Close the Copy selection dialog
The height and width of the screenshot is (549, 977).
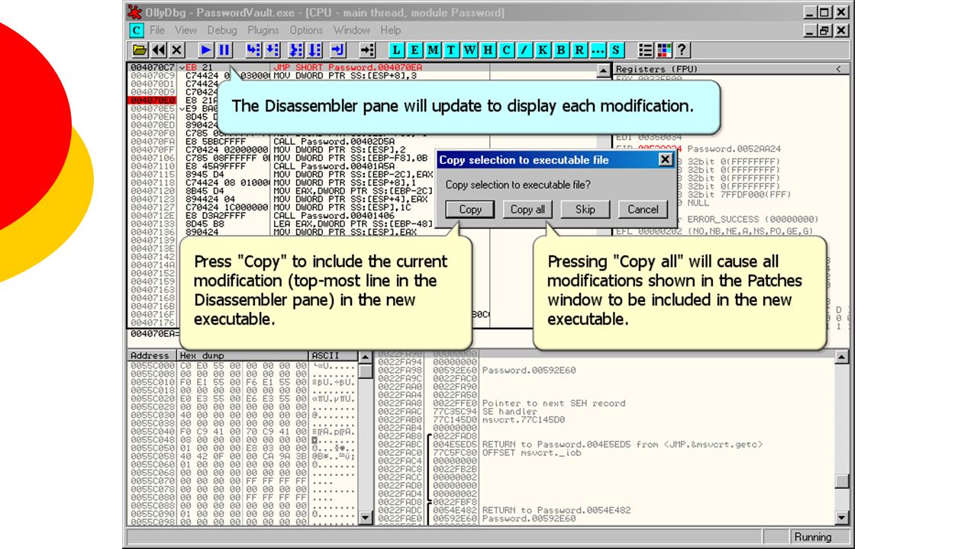(x=666, y=160)
